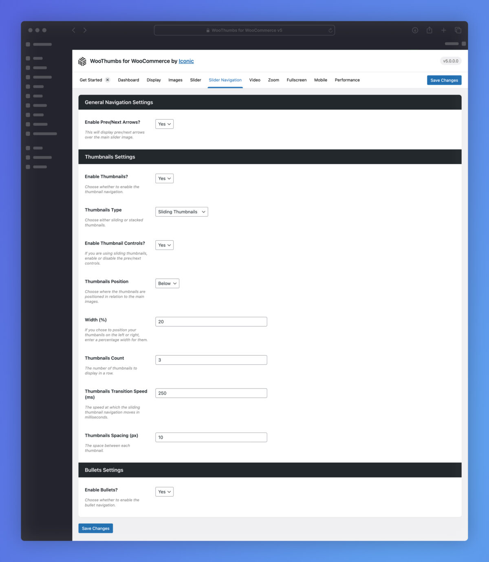Screen dimensions: 489x562
Task: Focus the Thumbnails Transition Speed field
Action: click(x=211, y=393)
